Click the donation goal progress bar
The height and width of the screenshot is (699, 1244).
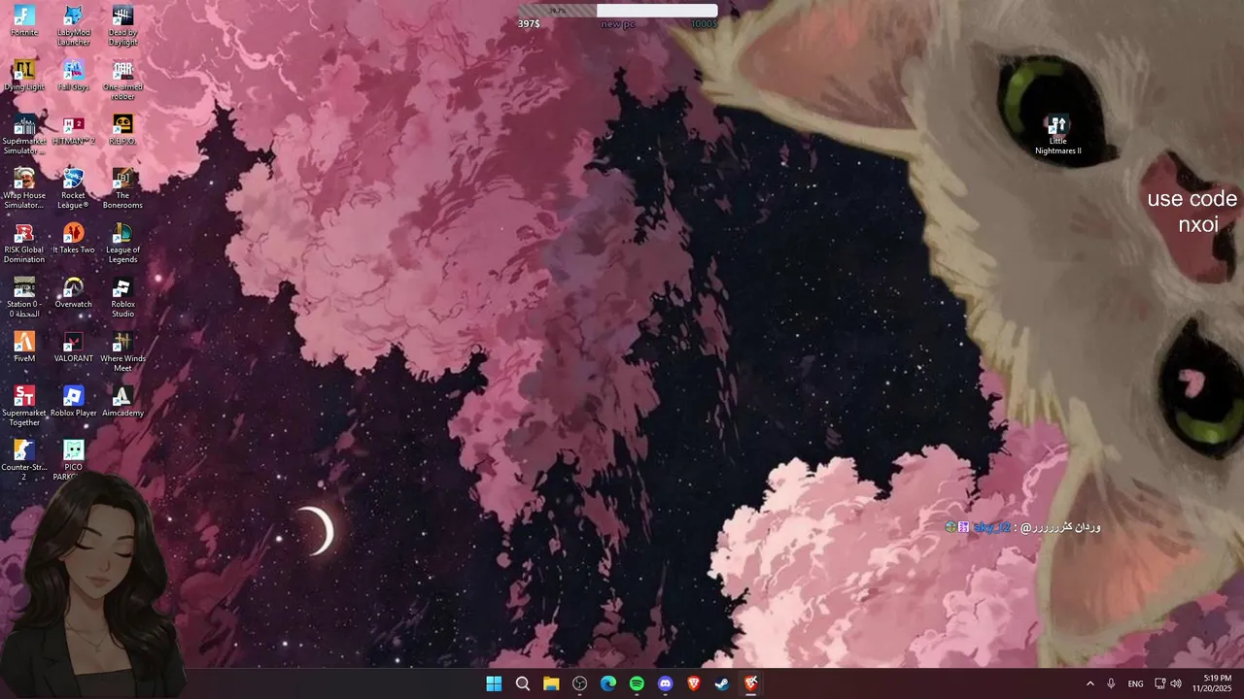point(618,11)
